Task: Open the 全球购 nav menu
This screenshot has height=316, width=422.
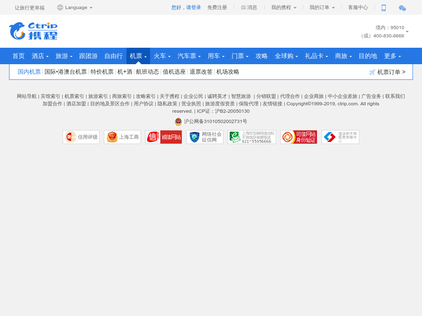Action: [286, 56]
